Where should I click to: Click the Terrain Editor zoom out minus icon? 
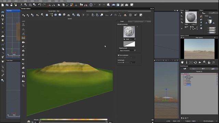point(88,15)
